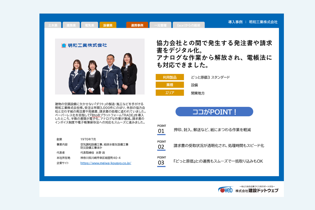Click the 明和工業株式会社 logo icon in photo
The height and width of the screenshot is (210, 315).
point(64,46)
